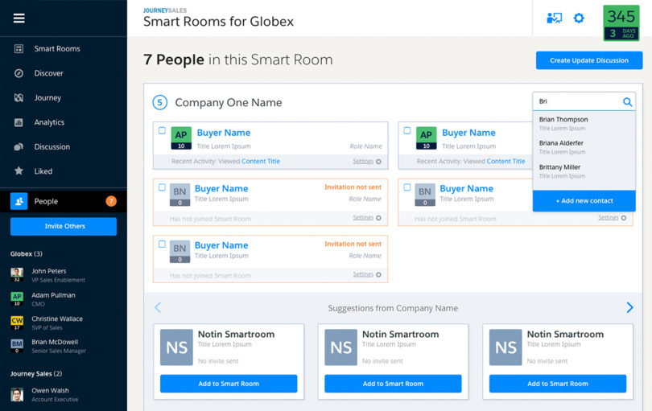Open the hamburger menu in the sidebar

19,18
